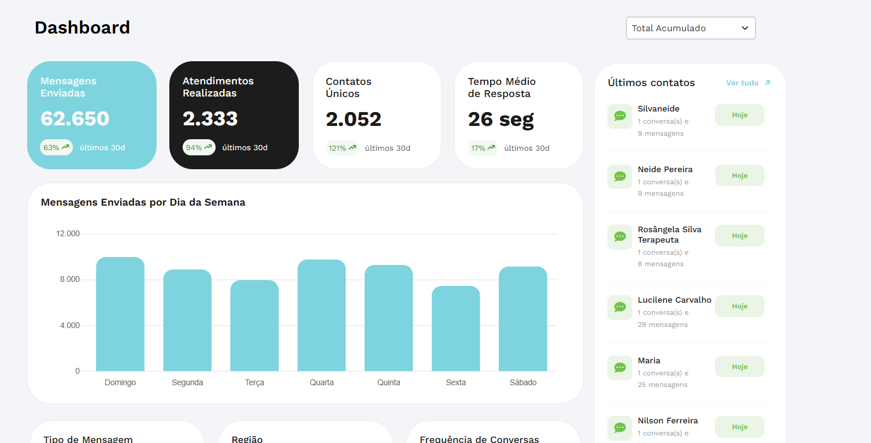Viewport: 871px width, 443px height.
Task: Select the Tempo Médio de Resposta card
Action: click(519, 115)
